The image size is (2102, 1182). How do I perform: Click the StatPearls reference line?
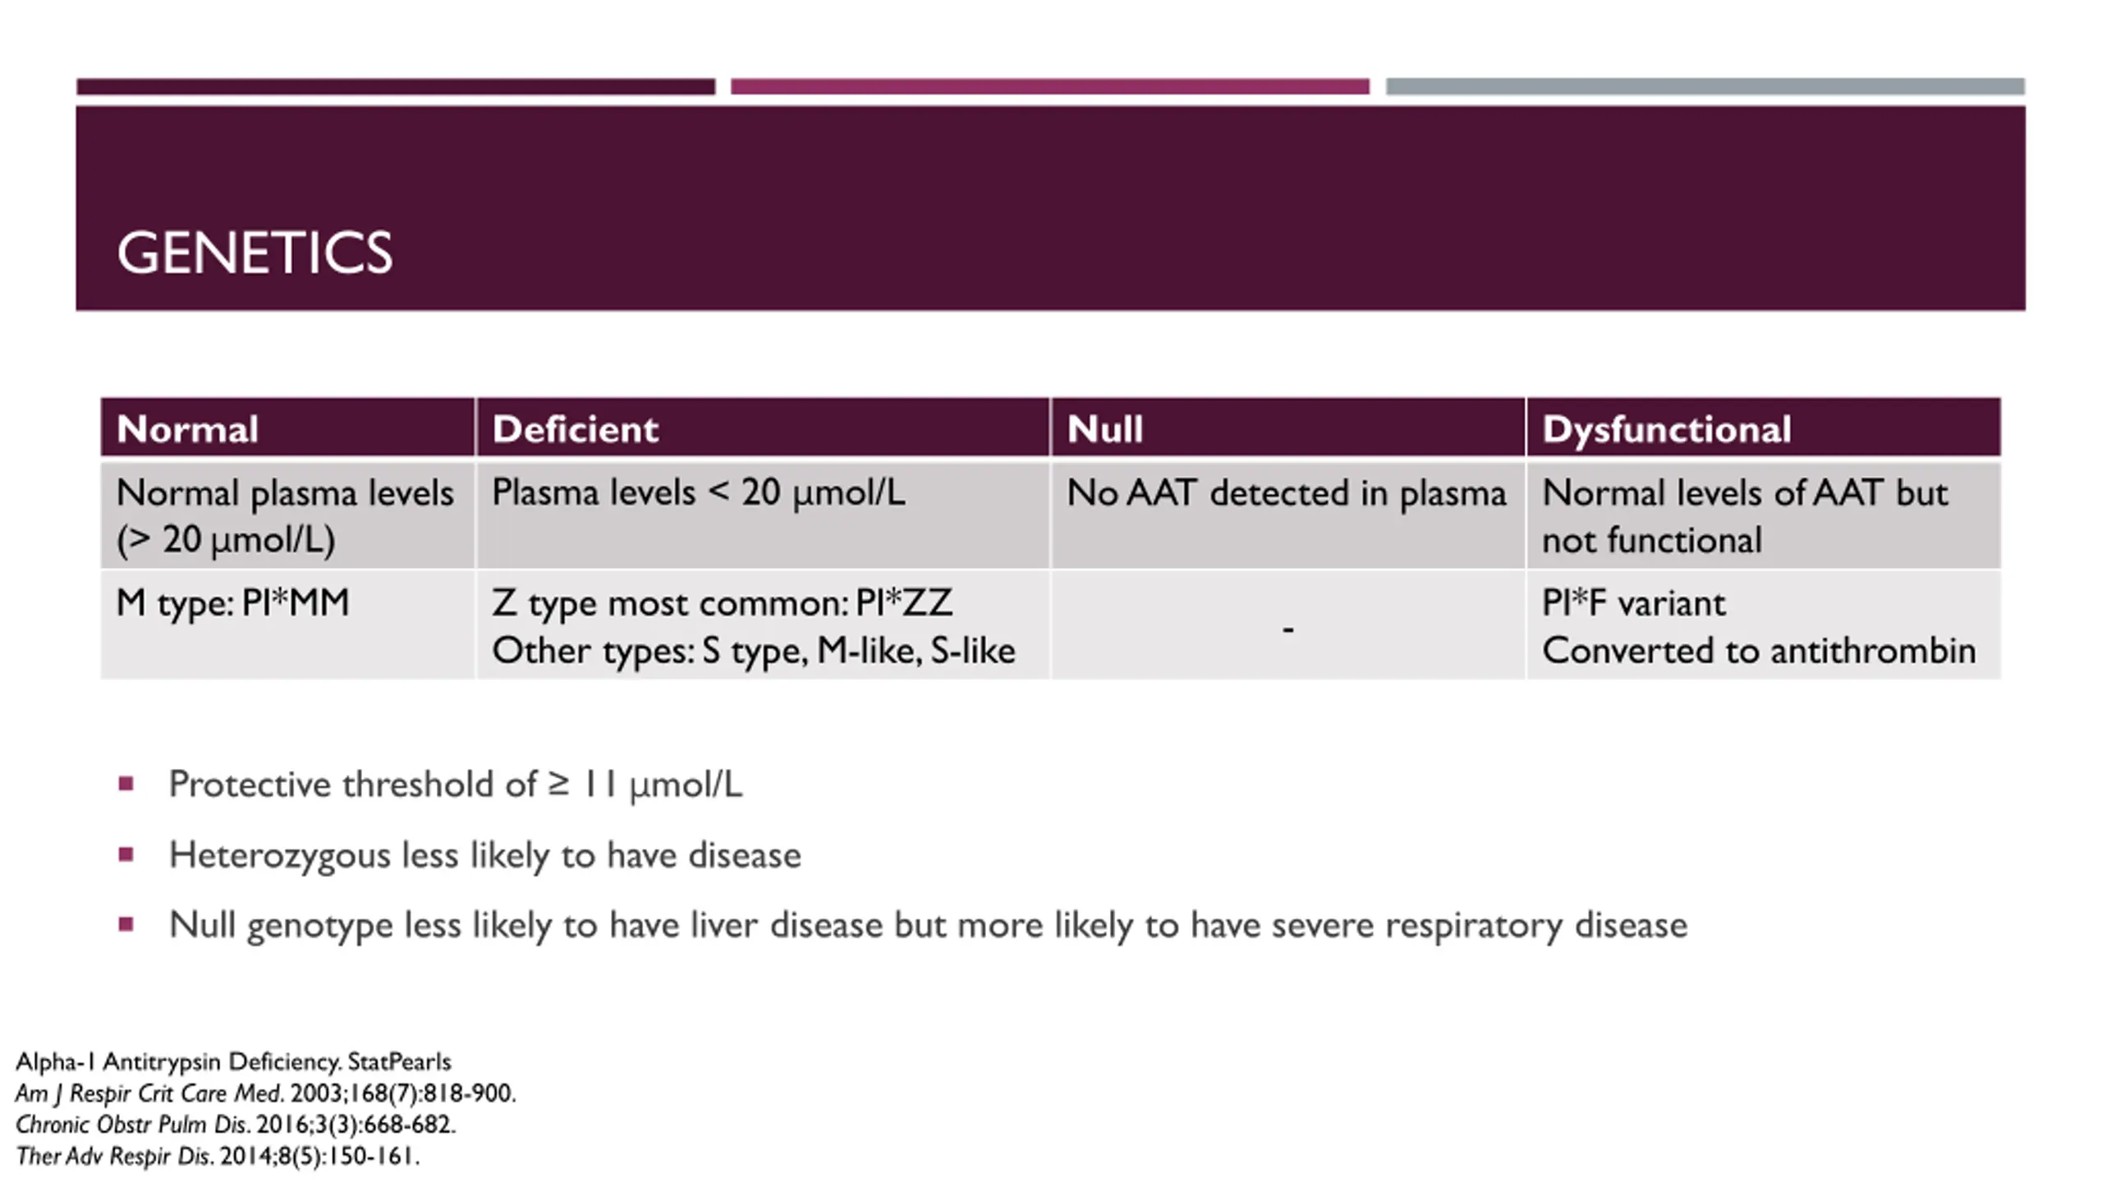(x=233, y=1062)
